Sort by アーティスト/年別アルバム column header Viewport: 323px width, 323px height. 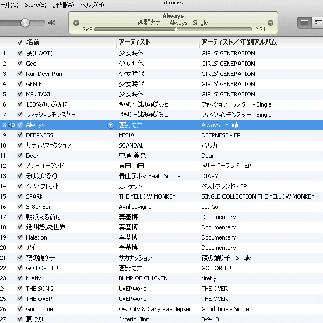tap(261, 42)
